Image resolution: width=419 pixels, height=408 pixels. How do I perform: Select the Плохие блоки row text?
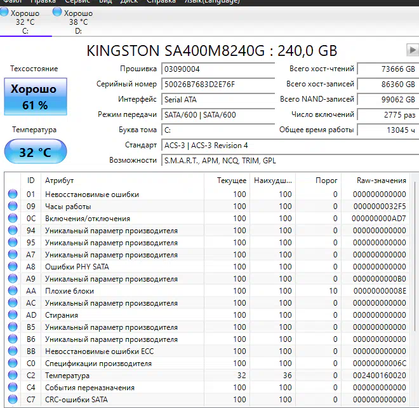(69, 291)
